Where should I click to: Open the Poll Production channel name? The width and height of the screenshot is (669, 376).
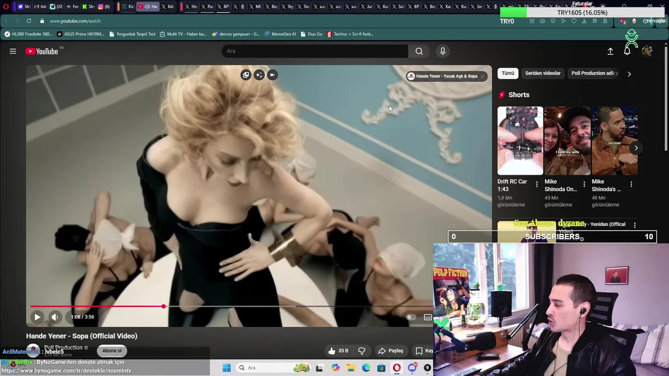63,348
